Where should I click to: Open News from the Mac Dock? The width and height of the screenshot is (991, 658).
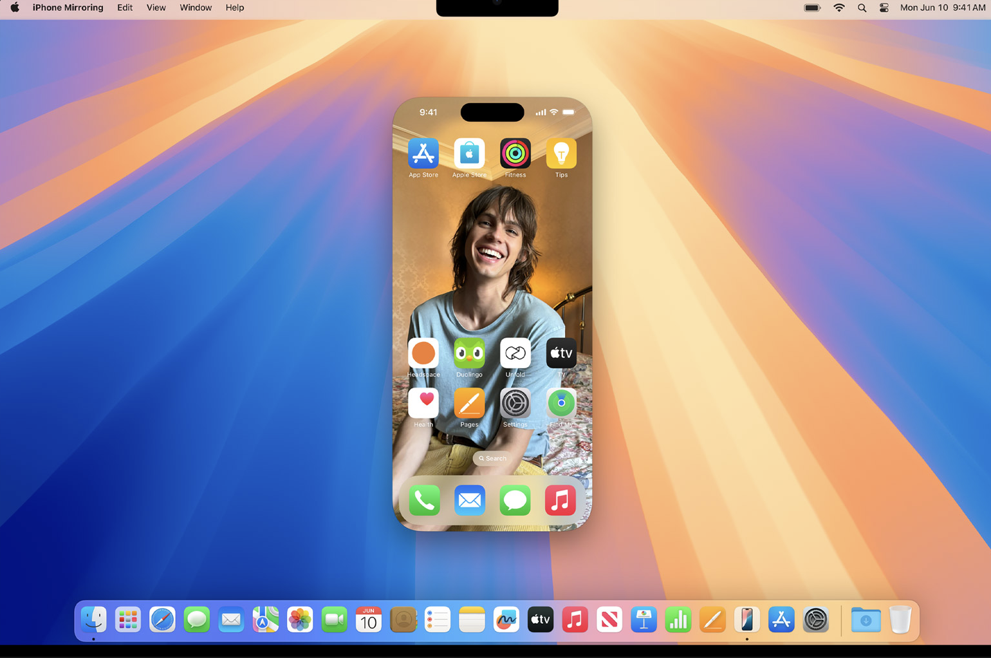pyautogui.click(x=609, y=620)
